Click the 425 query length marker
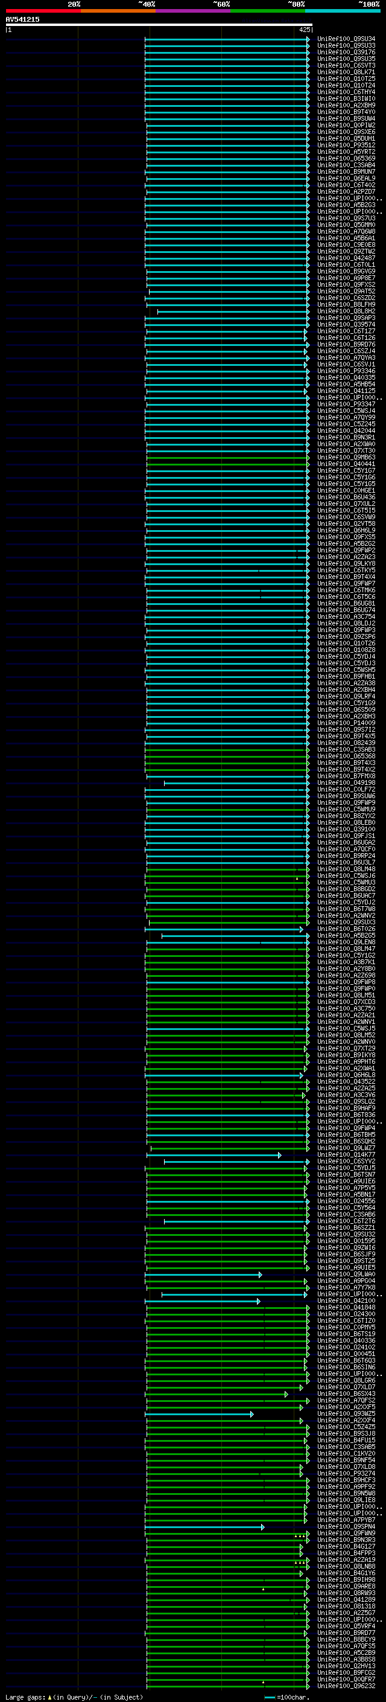This screenshot has width=386, height=1702. (x=305, y=30)
